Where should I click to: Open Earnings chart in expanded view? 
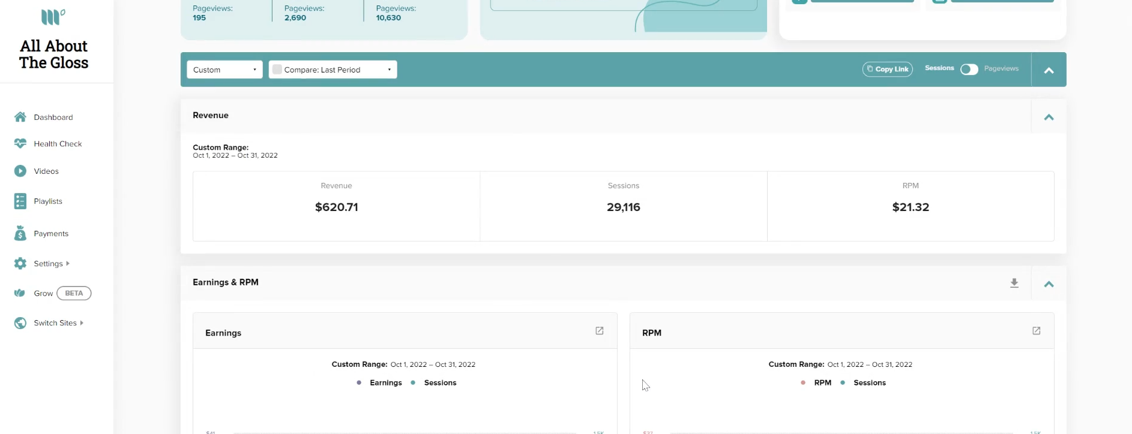(599, 331)
